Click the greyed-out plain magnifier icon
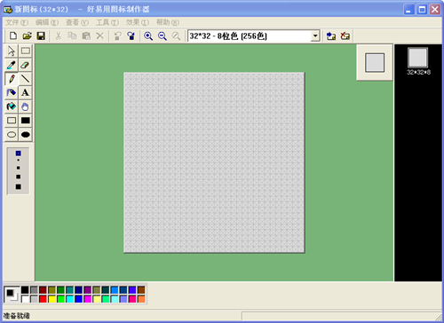Image resolution: width=444 pixels, height=323 pixels. pos(176,36)
